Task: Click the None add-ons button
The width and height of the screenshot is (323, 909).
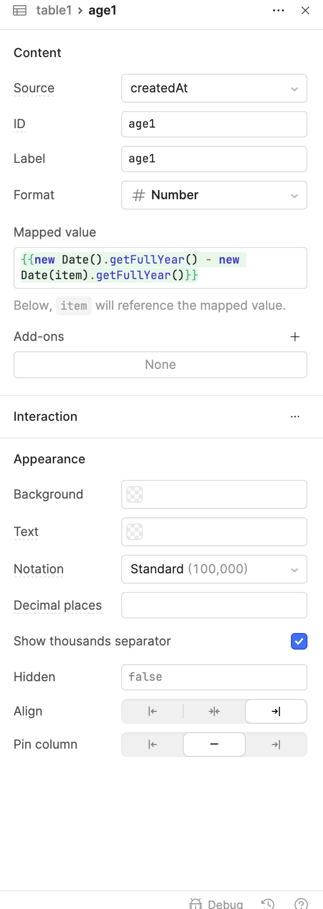Action: point(160,365)
